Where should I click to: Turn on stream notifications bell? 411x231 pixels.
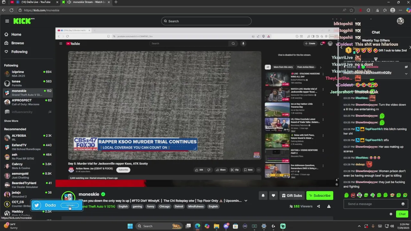click(263, 196)
